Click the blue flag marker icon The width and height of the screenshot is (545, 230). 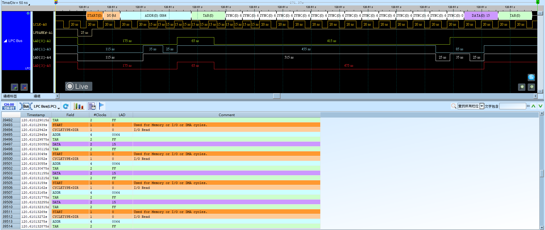(x=101, y=106)
